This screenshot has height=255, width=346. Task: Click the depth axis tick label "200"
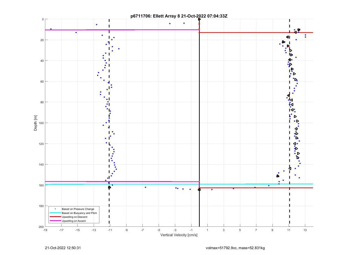pyautogui.click(x=41, y=227)
